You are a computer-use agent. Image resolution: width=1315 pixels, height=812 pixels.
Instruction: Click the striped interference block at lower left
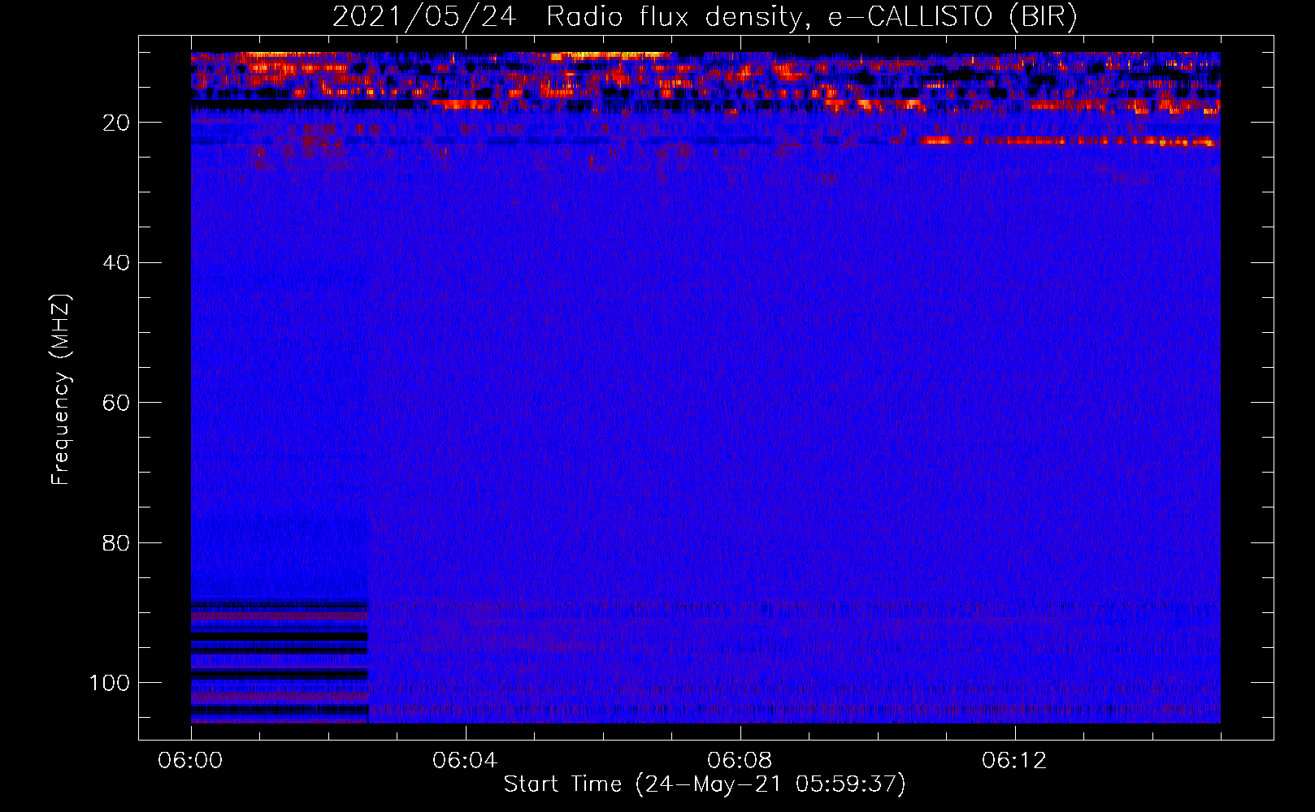pos(280,661)
